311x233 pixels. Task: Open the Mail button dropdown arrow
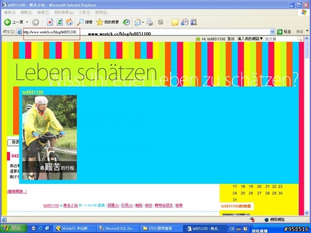click(143, 22)
